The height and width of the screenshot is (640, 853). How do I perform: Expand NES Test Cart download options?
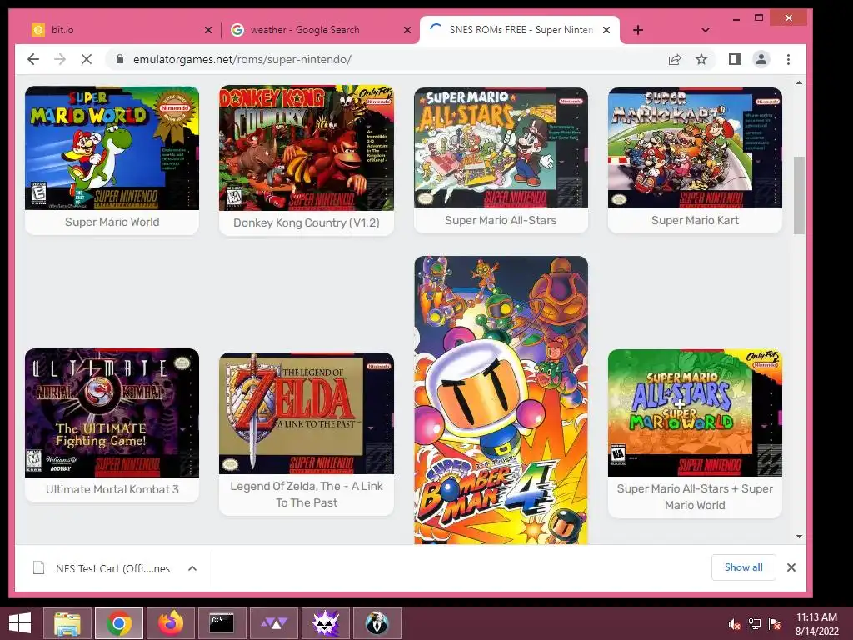(192, 568)
